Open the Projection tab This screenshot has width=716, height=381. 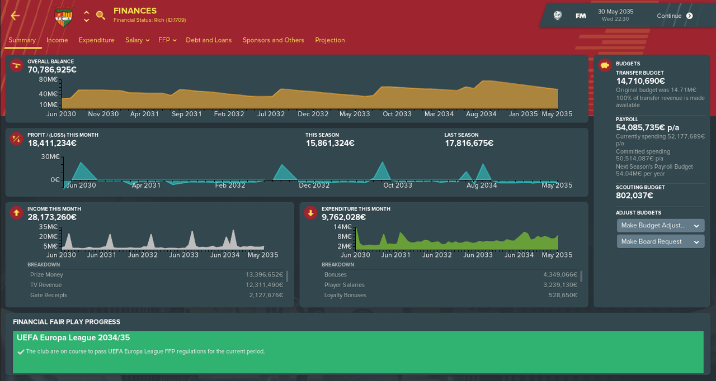click(330, 40)
